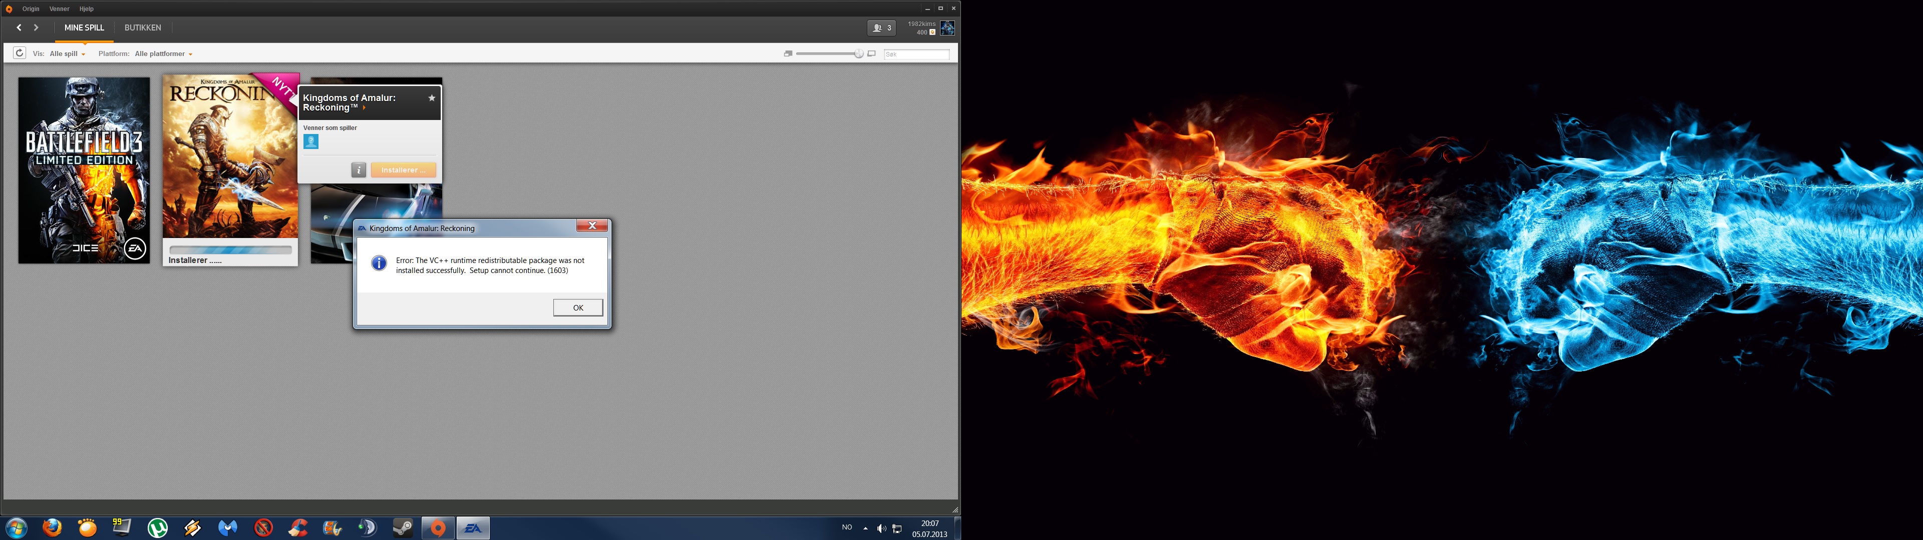Switch to the BUTIKKEN tab
1923x540 pixels.
pos(143,27)
